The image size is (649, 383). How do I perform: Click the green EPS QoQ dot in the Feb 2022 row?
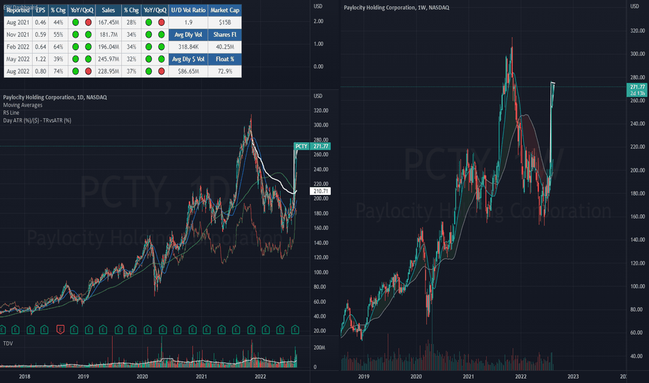pos(88,47)
